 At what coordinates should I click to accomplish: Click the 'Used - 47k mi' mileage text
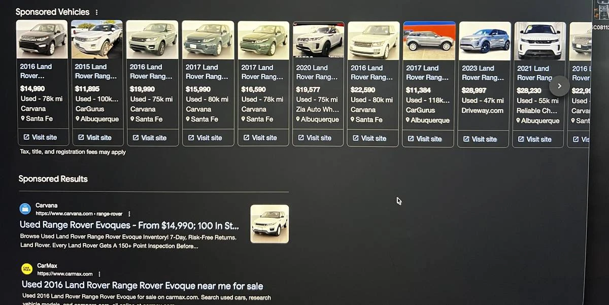click(483, 100)
